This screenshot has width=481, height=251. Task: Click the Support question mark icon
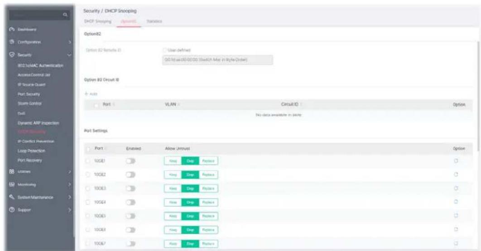[x=12, y=210]
